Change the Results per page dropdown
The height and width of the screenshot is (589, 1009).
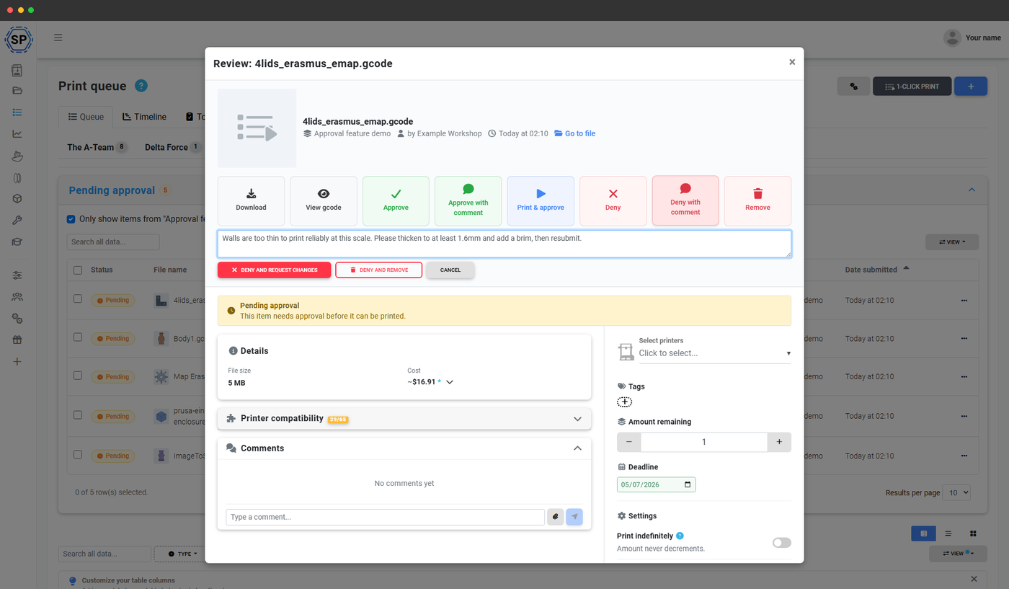pyautogui.click(x=956, y=492)
